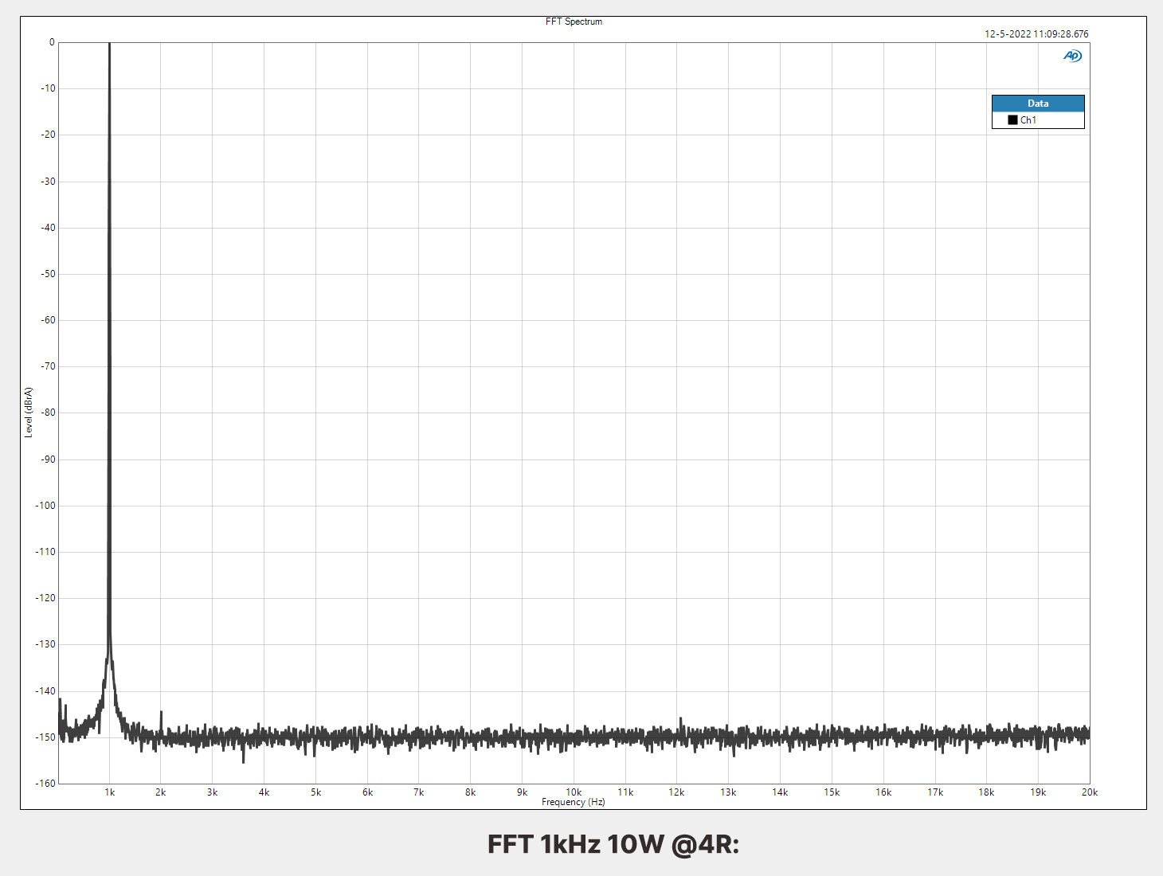Click the 20k frequency tick label
This screenshot has width=1163, height=876.
click(1089, 792)
